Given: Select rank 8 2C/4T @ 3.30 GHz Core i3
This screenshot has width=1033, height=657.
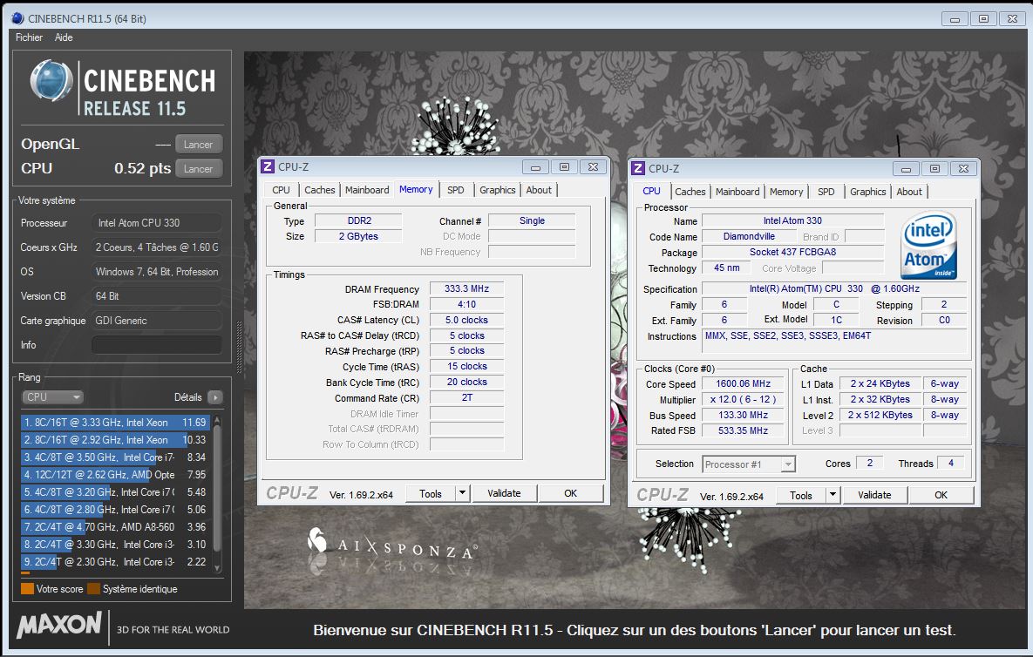Looking at the screenshot, I should coord(115,545).
